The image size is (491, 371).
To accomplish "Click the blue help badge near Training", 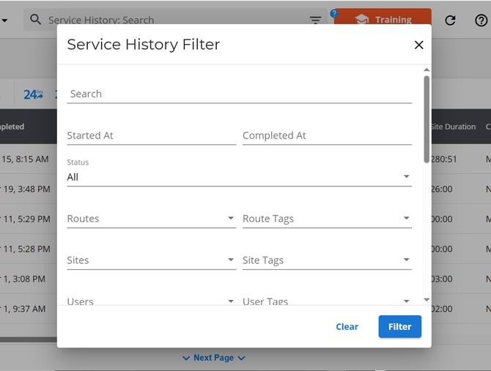I will tap(334, 13).
